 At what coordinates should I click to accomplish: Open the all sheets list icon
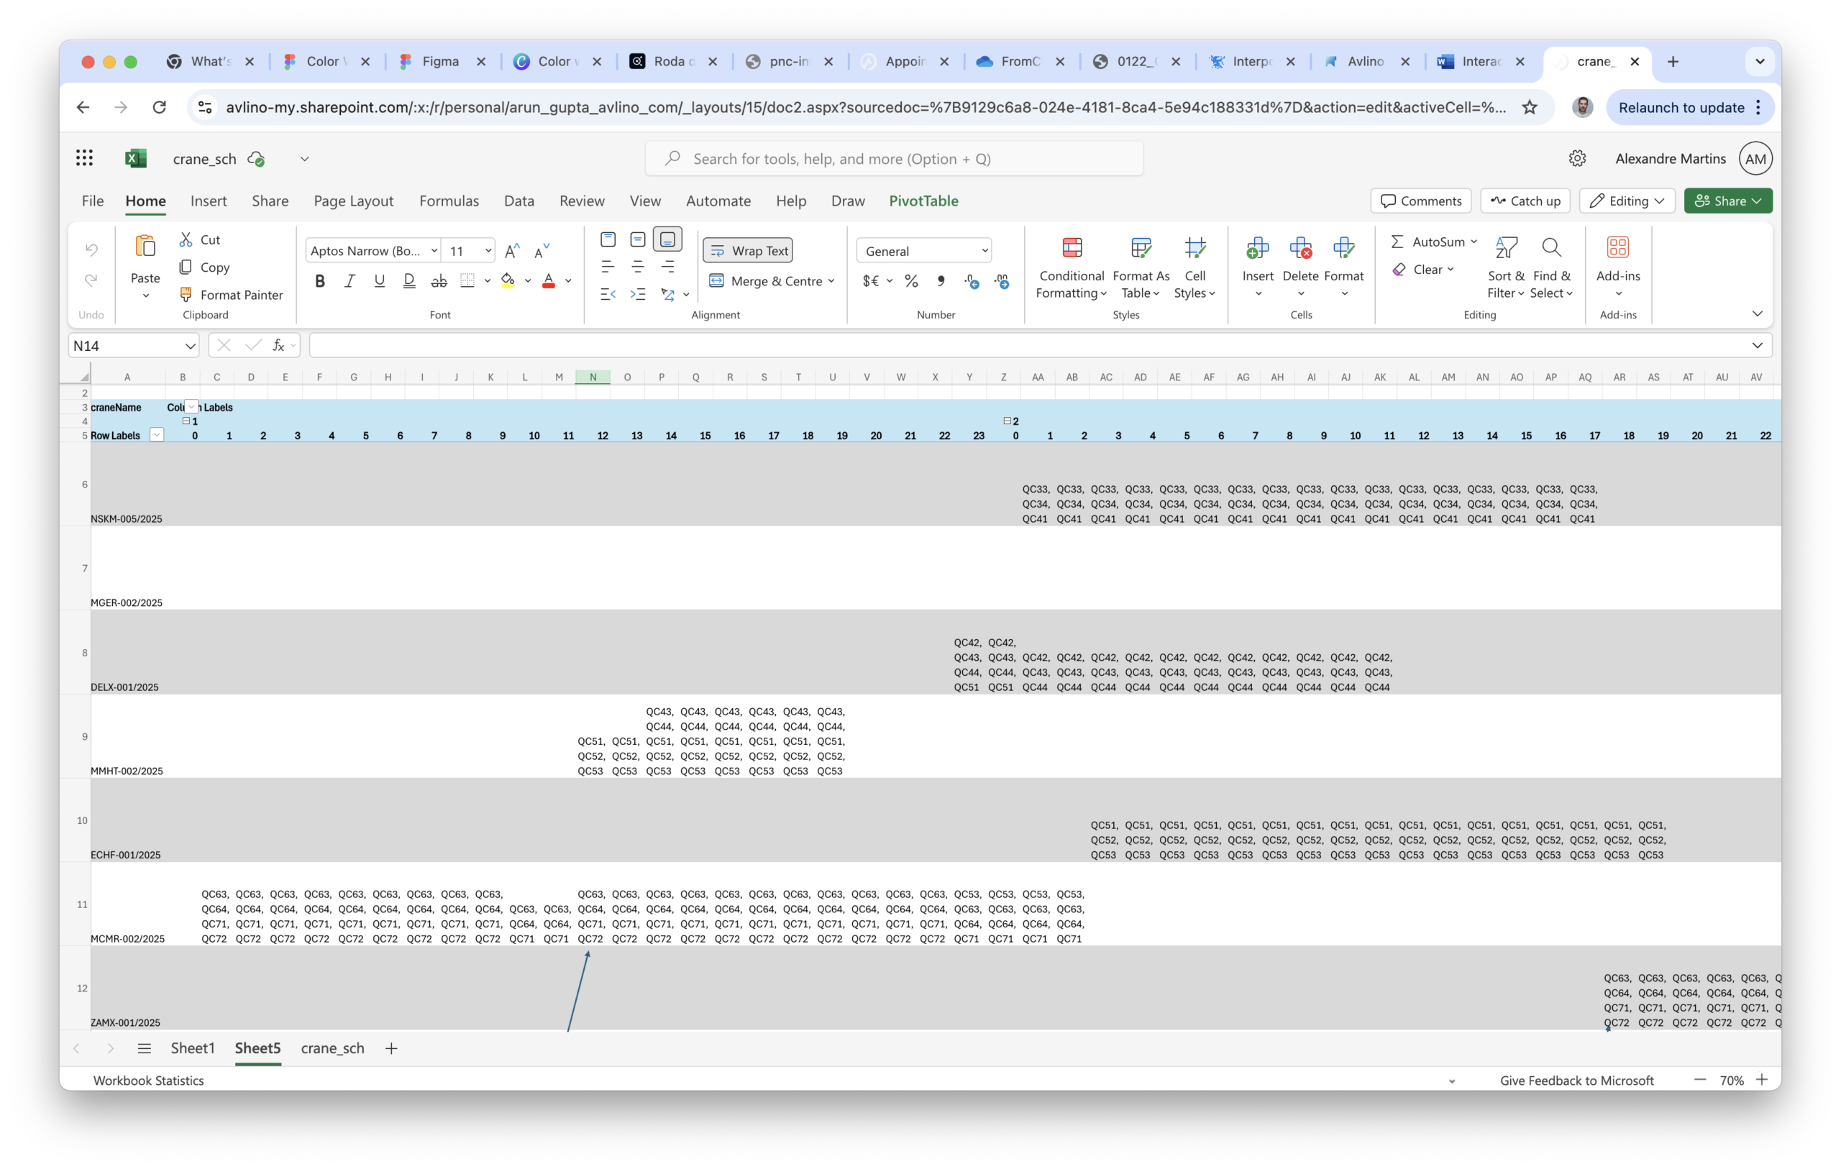[144, 1048]
